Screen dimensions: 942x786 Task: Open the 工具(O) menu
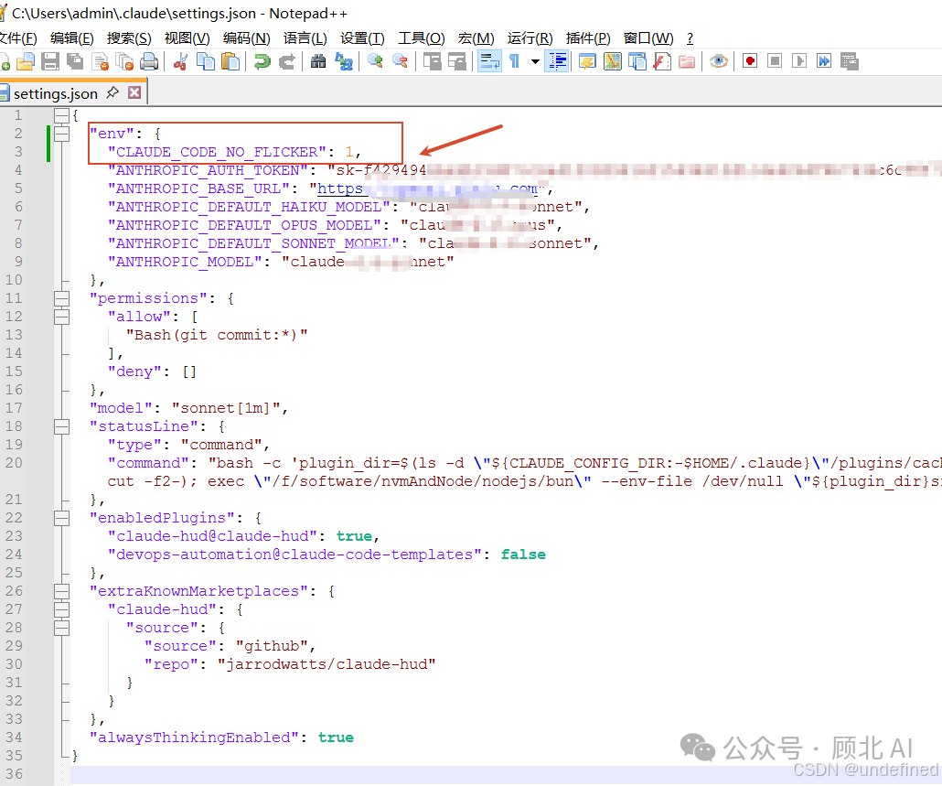point(421,38)
